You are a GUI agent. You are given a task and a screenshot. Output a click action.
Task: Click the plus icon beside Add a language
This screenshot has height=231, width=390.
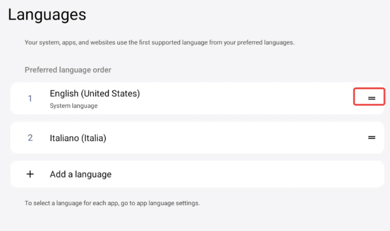pyautogui.click(x=30, y=174)
